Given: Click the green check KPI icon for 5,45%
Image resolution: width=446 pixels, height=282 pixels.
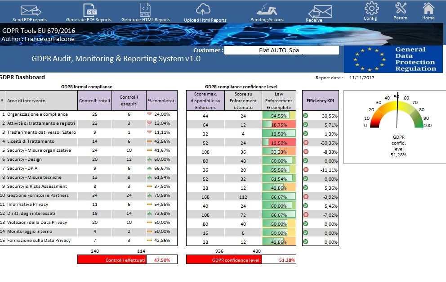Looking at the screenshot, I should point(305,205).
